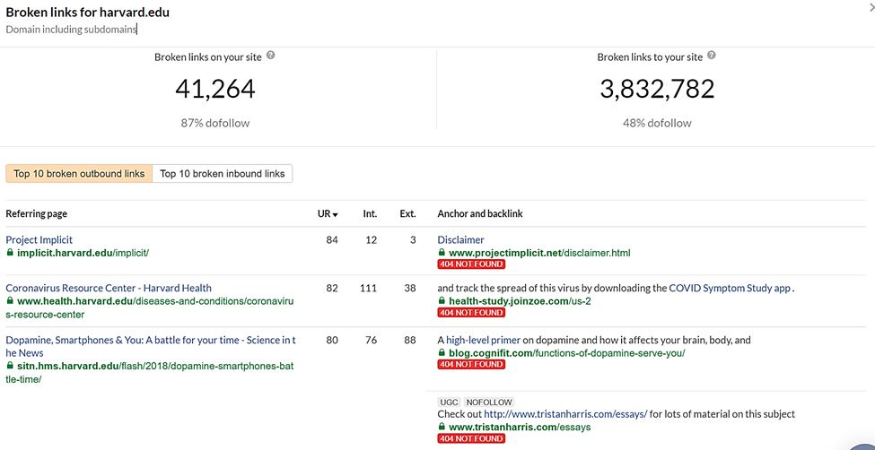Click lock icon next to sitn.hms.harvard.edu URL
This screenshot has height=450, width=875.
(10, 366)
